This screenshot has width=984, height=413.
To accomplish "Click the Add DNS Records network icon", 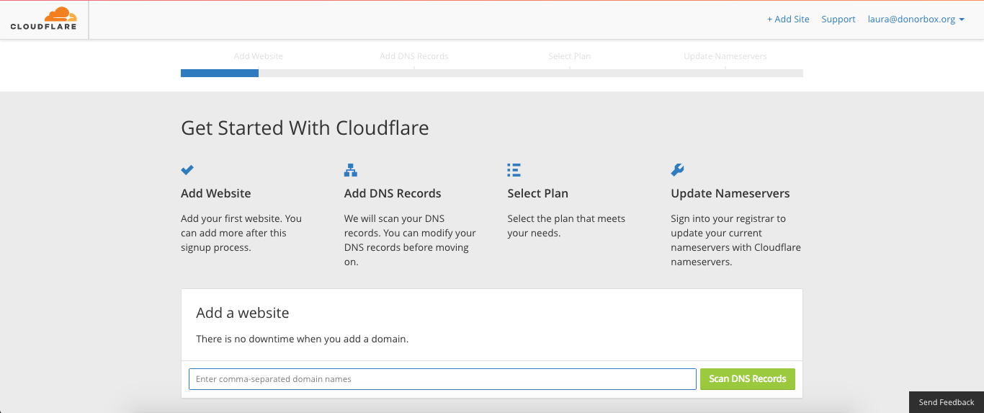I will pyautogui.click(x=351, y=170).
